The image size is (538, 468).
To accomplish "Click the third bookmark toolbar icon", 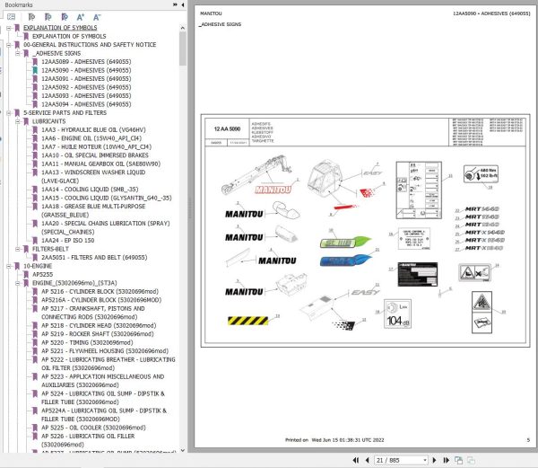I will tap(65, 16).
